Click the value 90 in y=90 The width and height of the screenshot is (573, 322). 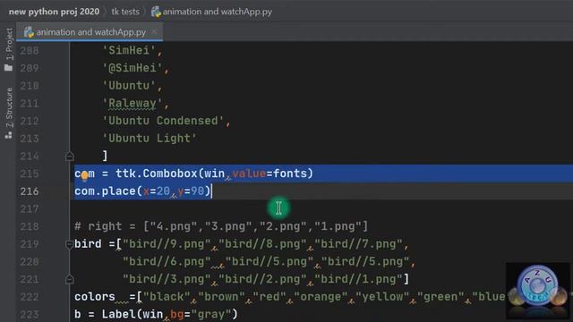(x=197, y=191)
